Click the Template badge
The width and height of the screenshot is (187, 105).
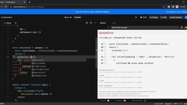pos(77,17)
